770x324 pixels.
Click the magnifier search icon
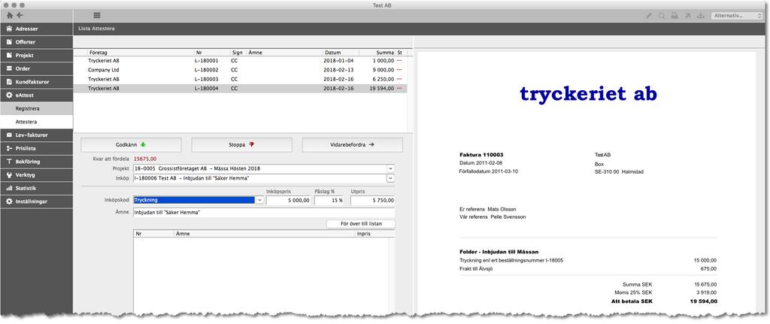tap(662, 16)
